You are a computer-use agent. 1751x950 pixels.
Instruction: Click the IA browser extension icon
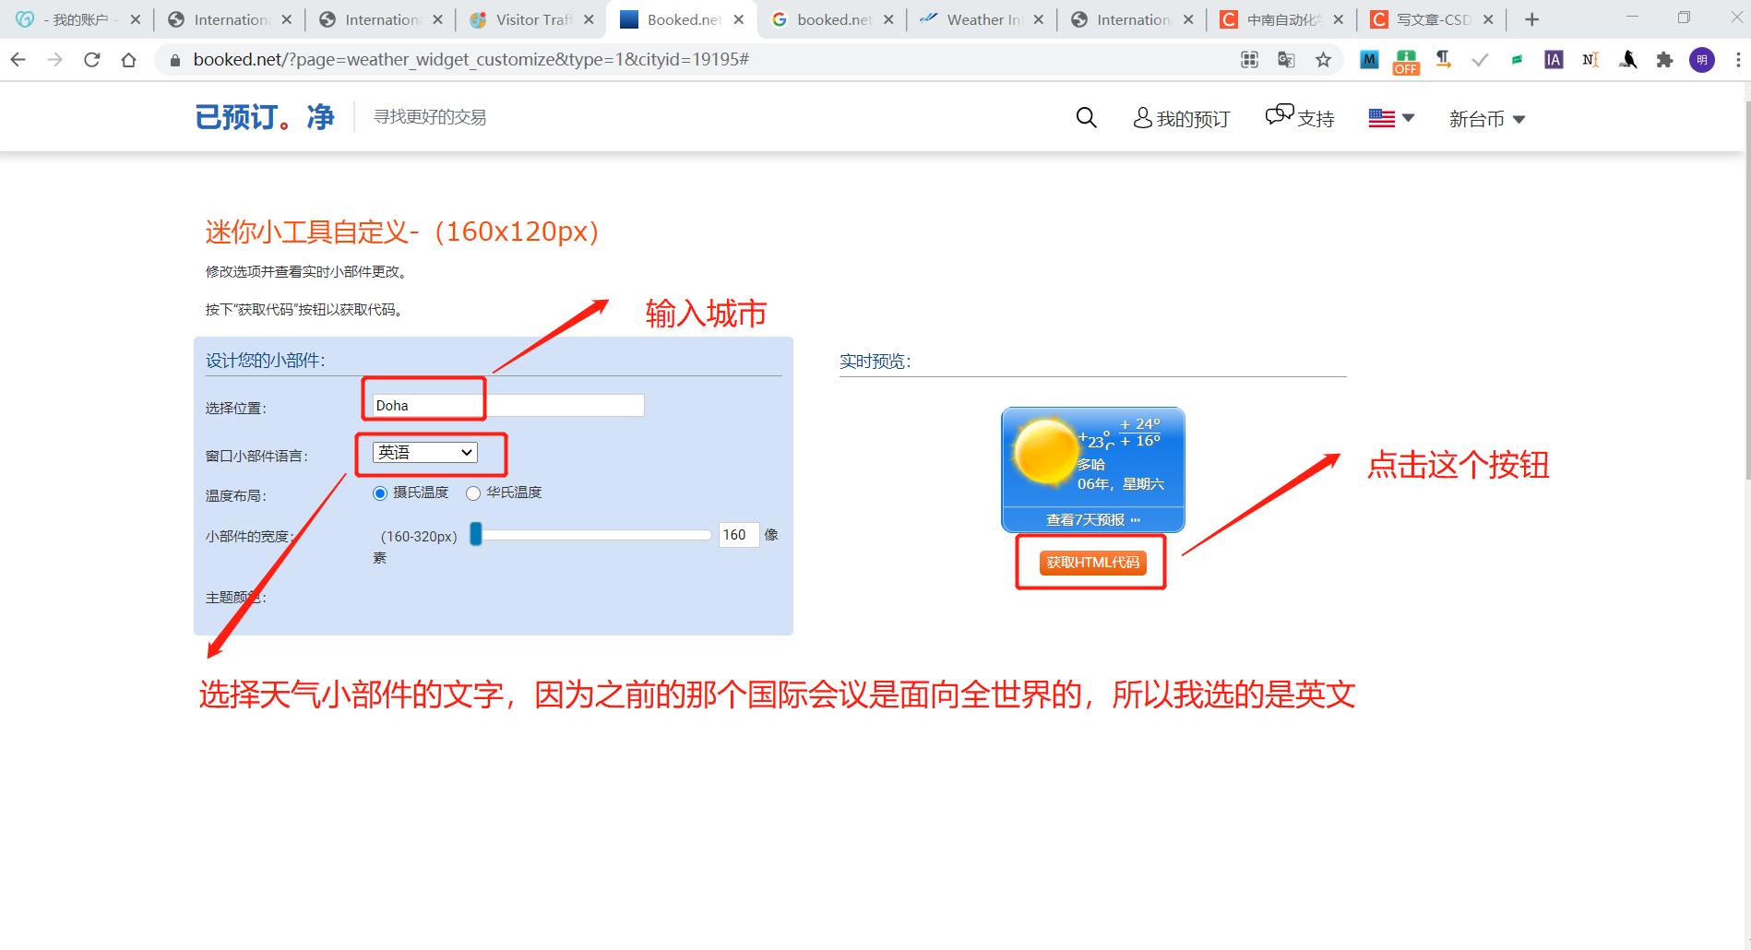click(1554, 59)
